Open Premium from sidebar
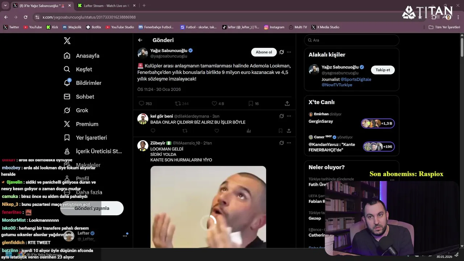 point(81,124)
